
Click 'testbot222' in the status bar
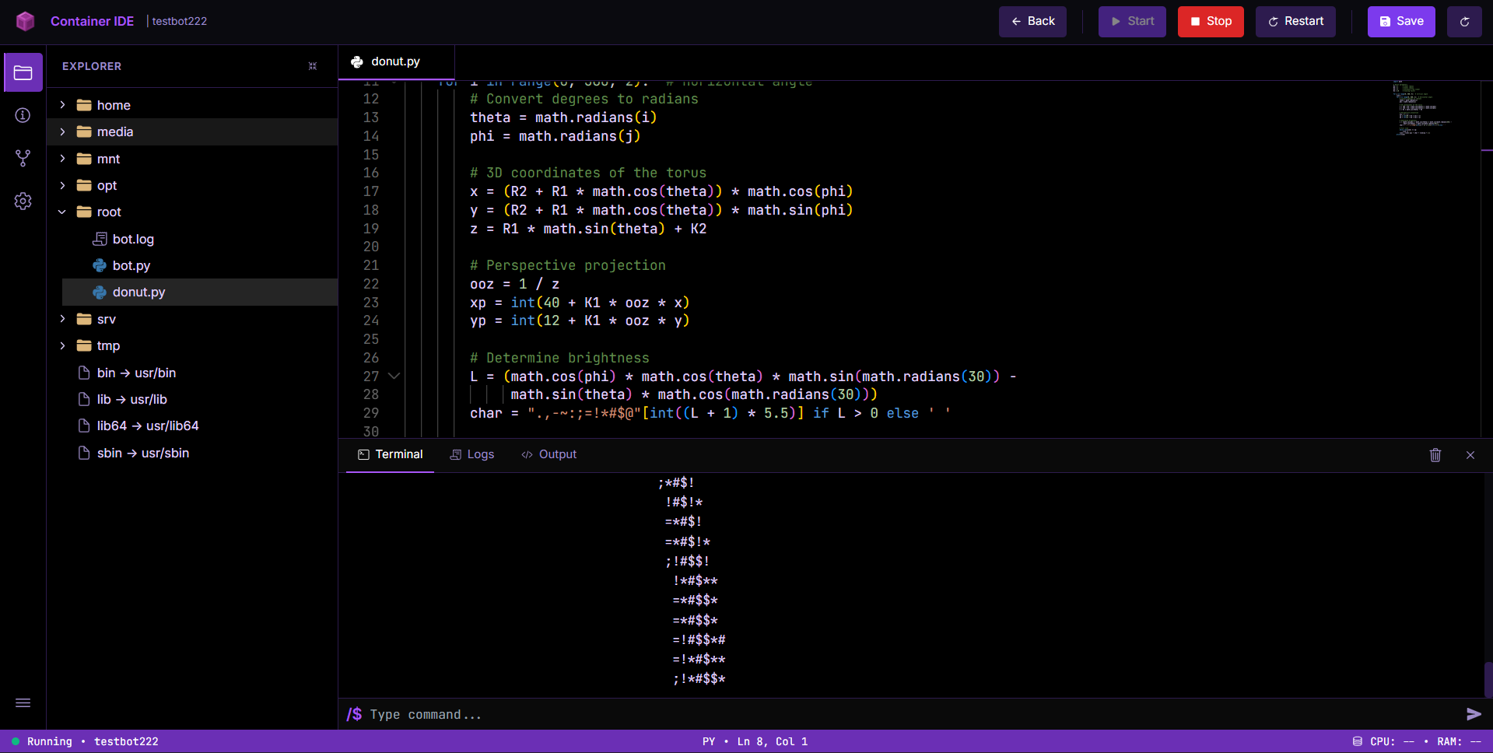click(126, 741)
